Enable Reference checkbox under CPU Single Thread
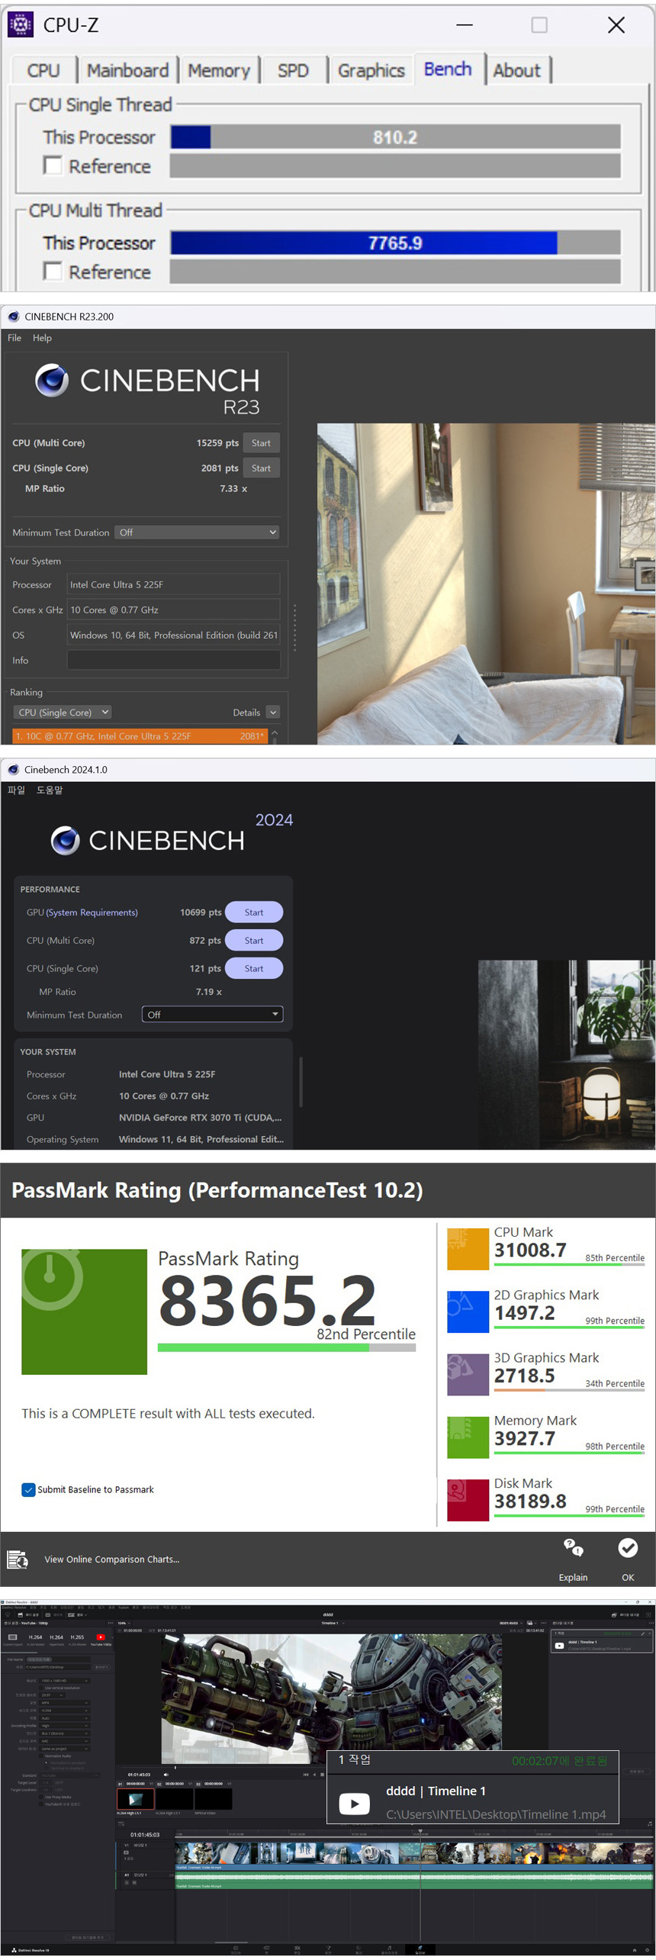The height and width of the screenshot is (1960, 656). [53, 166]
